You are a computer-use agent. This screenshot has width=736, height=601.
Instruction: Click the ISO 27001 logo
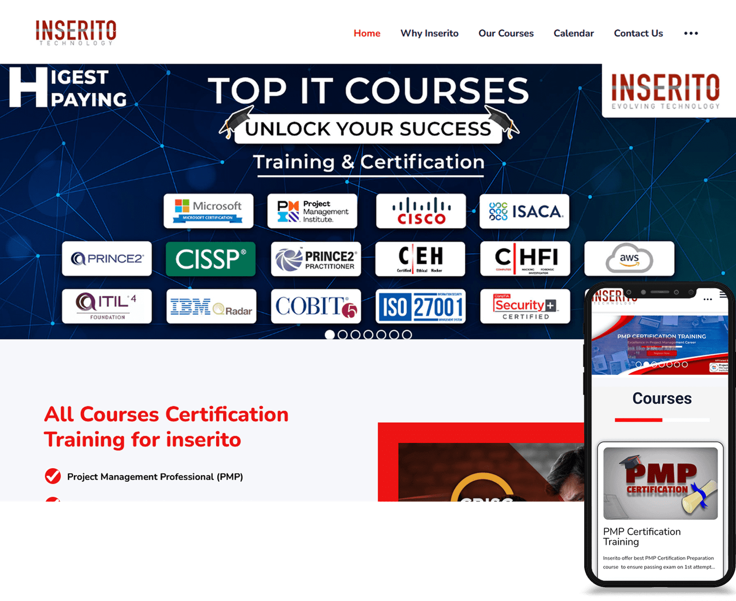pyautogui.click(x=421, y=306)
